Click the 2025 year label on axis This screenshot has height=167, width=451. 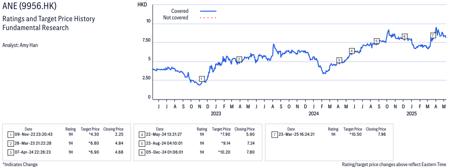pyautogui.click(x=412, y=113)
